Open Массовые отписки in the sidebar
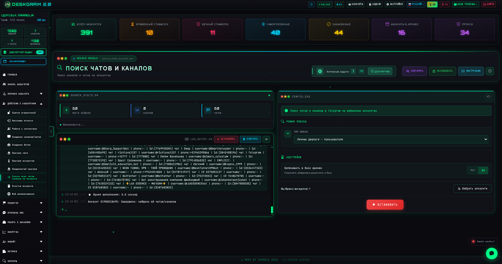The width and height of the screenshot is (502, 264). pos(24,121)
